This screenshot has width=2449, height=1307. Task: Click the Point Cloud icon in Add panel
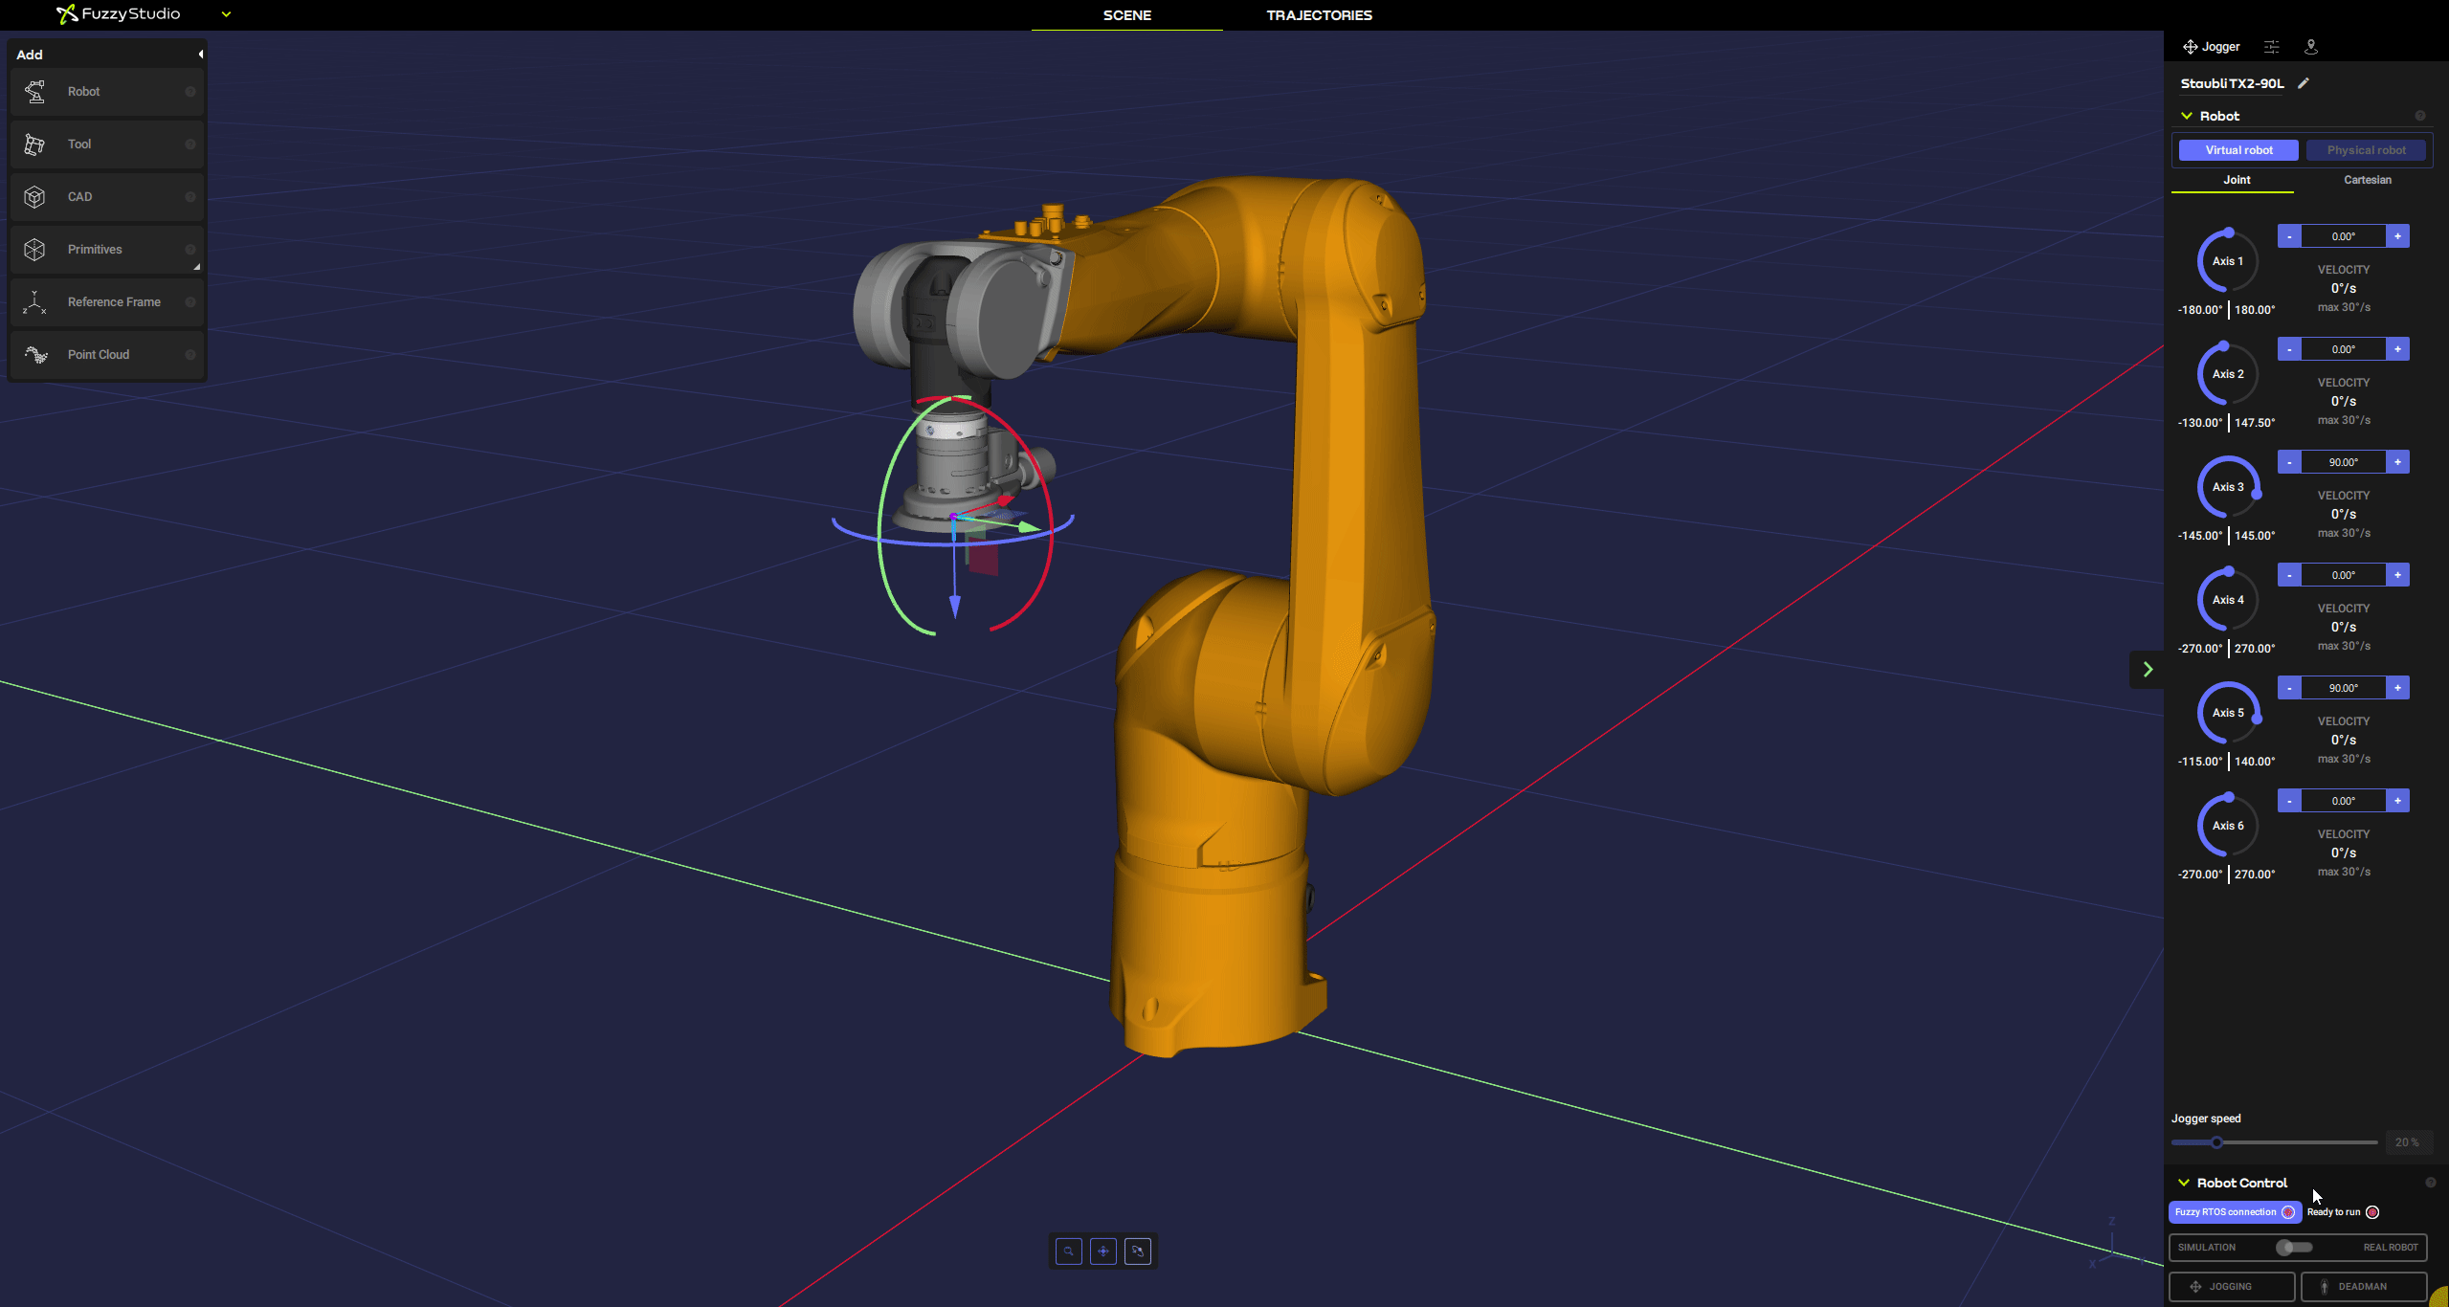35,355
